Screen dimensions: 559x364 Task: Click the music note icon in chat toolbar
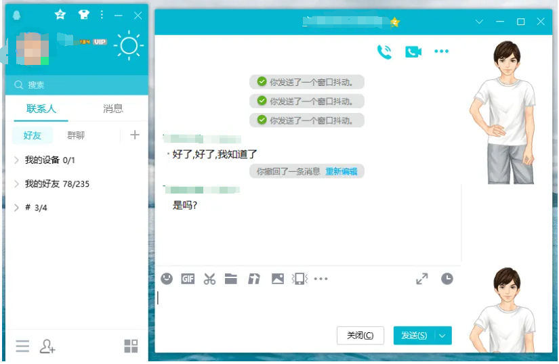click(x=254, y=279)
